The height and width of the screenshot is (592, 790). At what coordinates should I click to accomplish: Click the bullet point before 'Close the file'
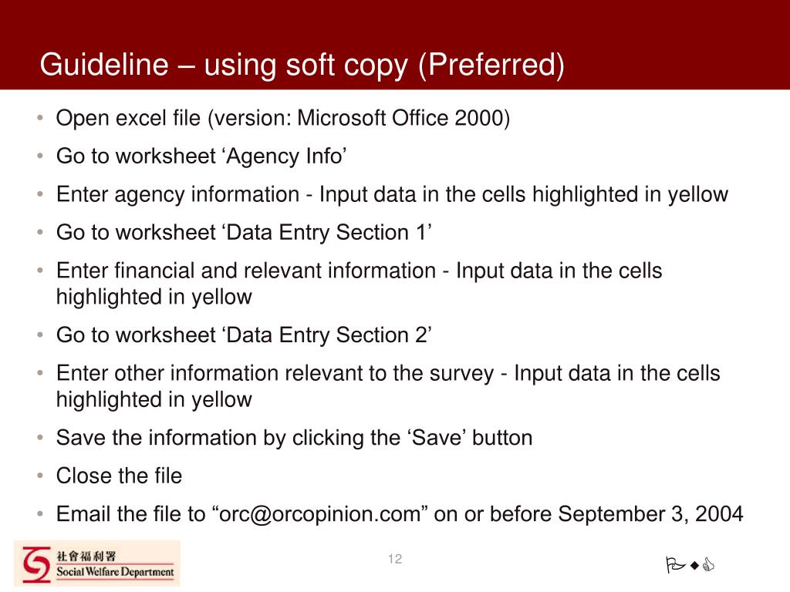pyautogui.click(x=39, y=476)
